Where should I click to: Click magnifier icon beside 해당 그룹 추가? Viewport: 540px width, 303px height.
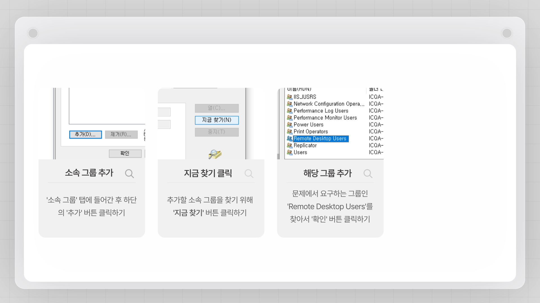[368, 174]
